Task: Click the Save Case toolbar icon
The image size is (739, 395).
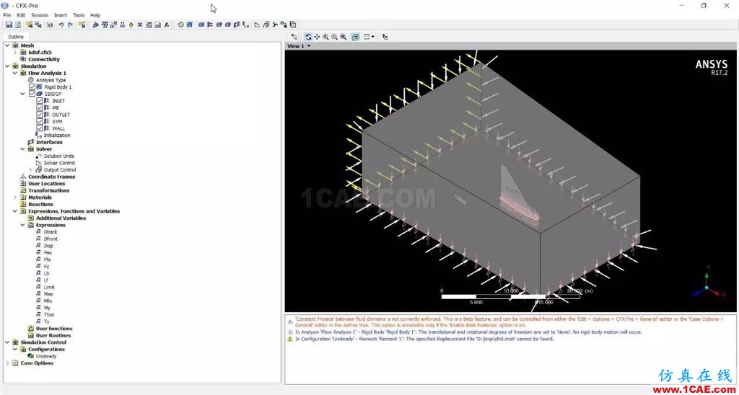Action: coord(9,25)
